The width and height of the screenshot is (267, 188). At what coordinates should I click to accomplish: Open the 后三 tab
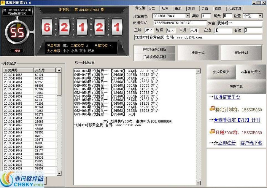[165, 9]
